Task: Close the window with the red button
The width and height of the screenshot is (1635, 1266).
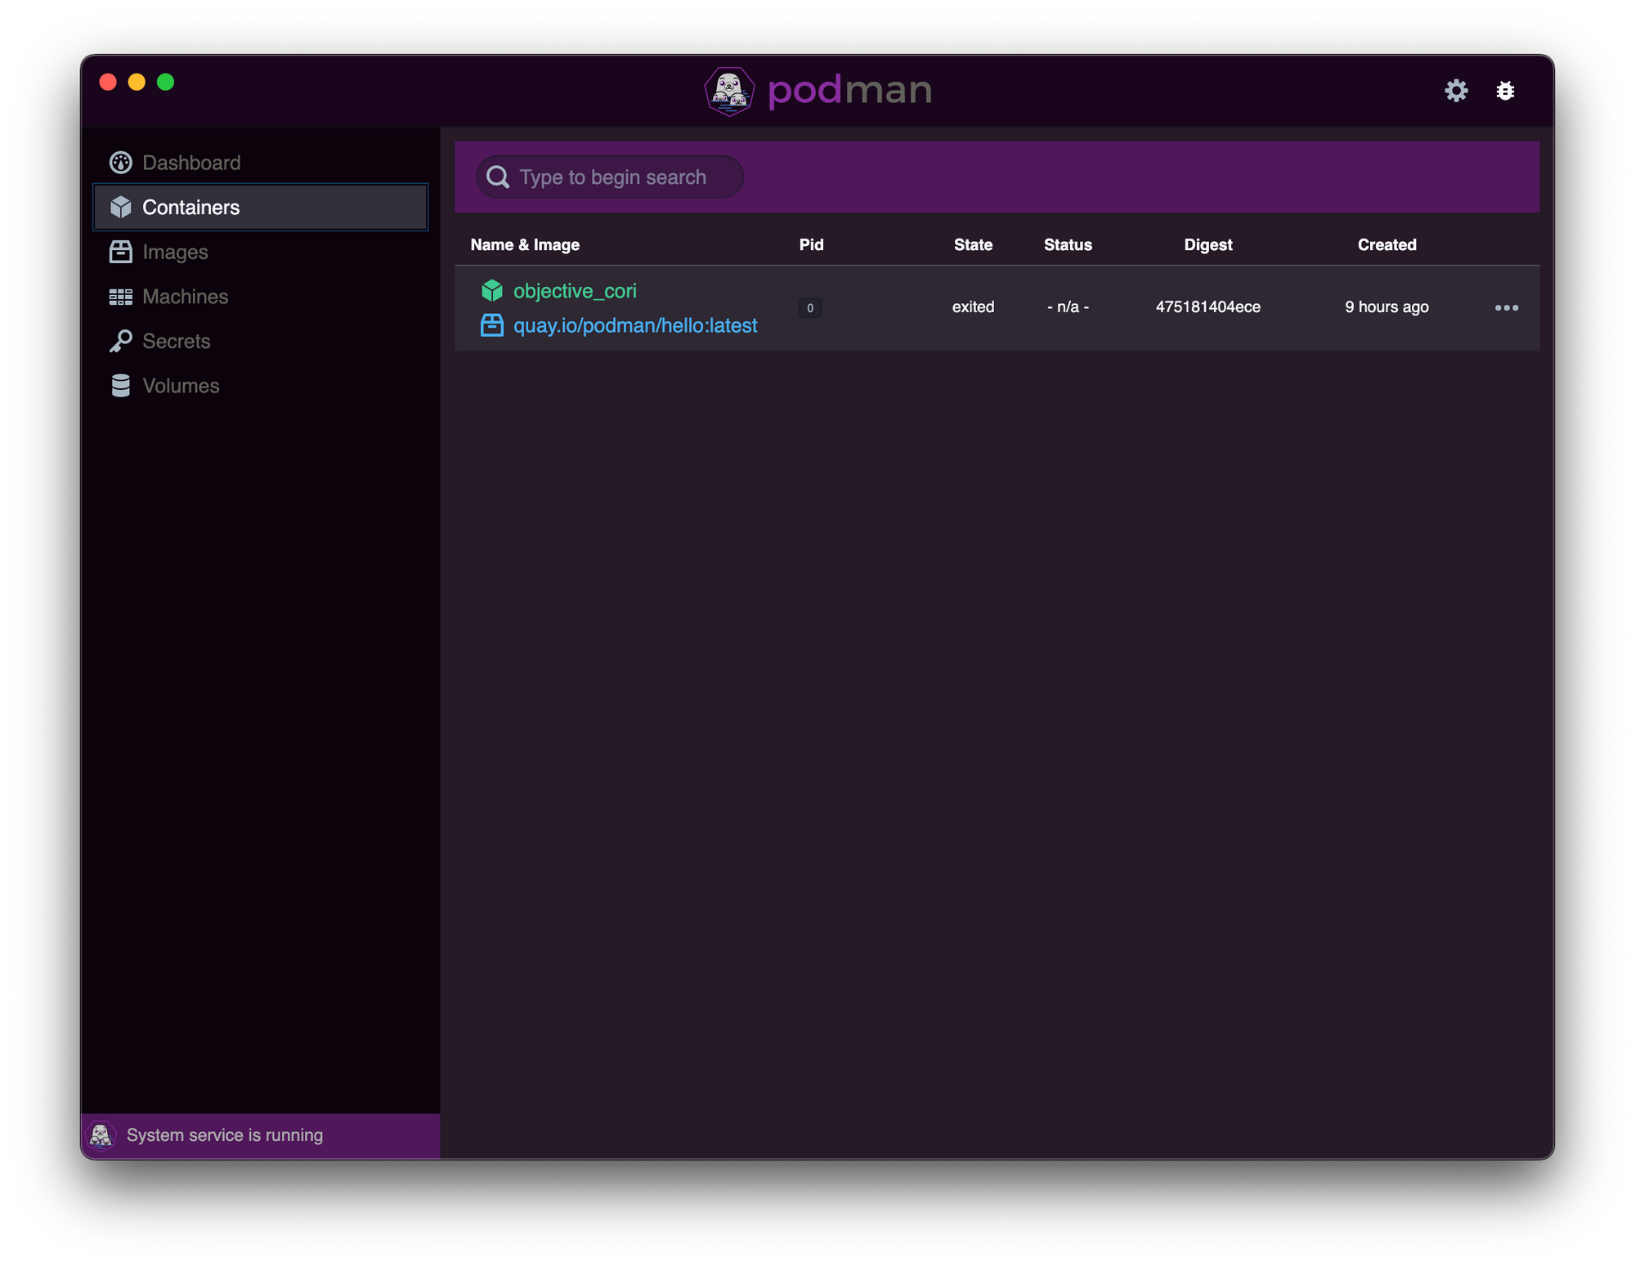Action: (x=108, y=82)
